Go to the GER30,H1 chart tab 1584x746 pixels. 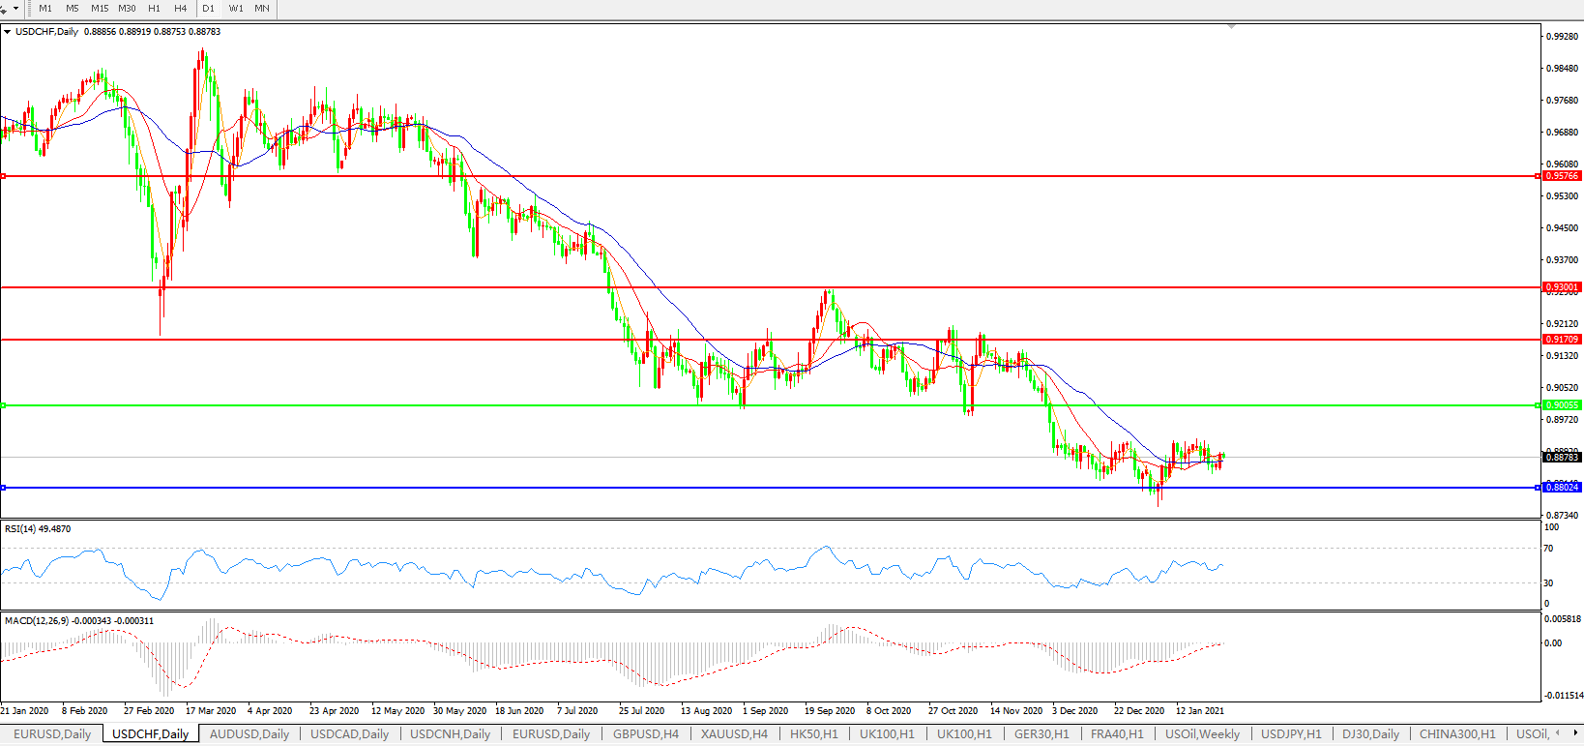click(x=1041, y=734)
